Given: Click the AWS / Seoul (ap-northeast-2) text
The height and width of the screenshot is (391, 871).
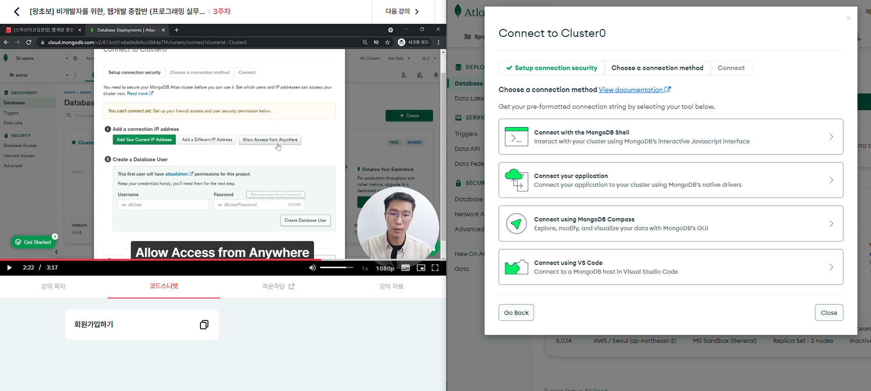Looking at the screenshot, I should click(x=635, y=341).
